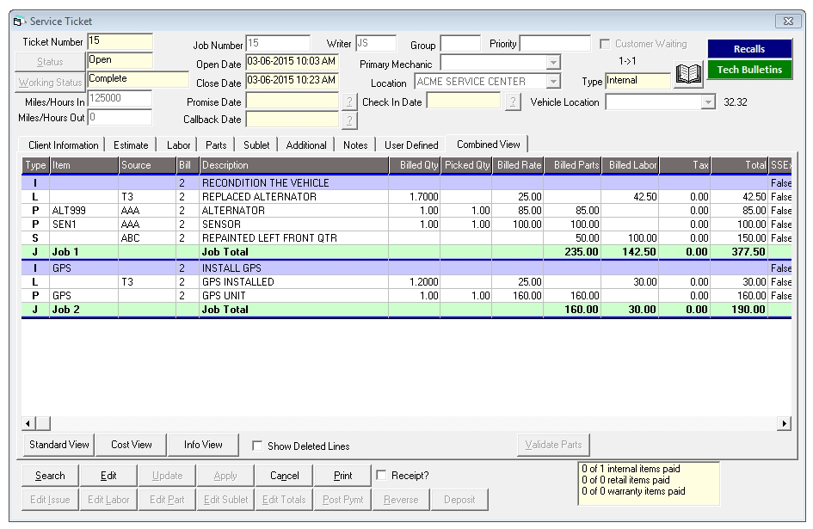Click the Billed Parts column header

click(x=572, y=165)
